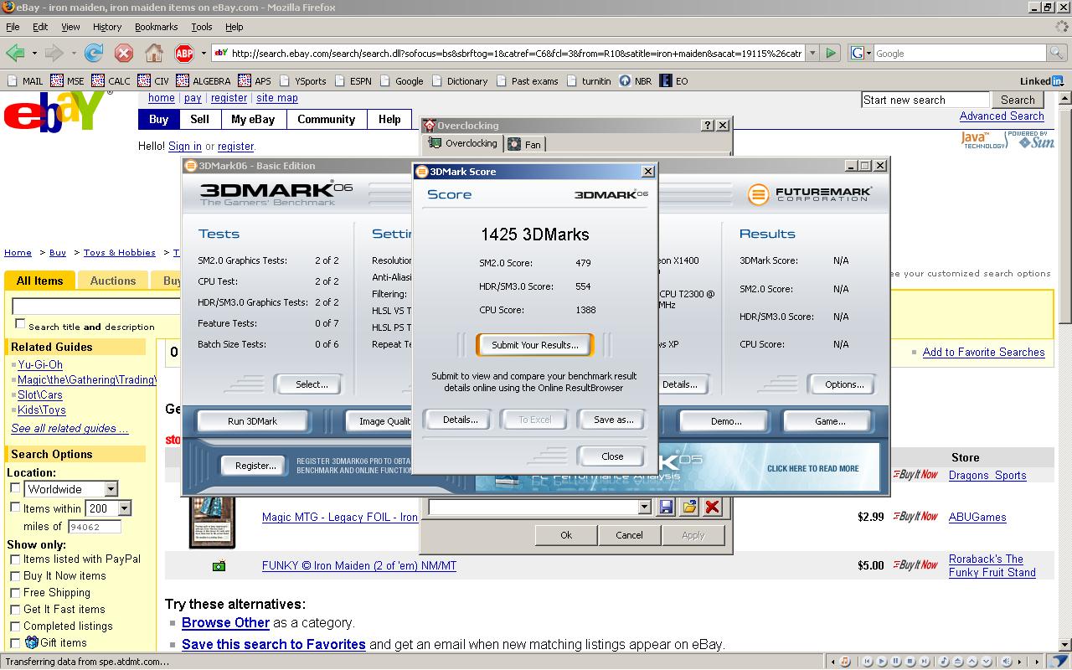Open the Tools menu

tap(201, 27)
